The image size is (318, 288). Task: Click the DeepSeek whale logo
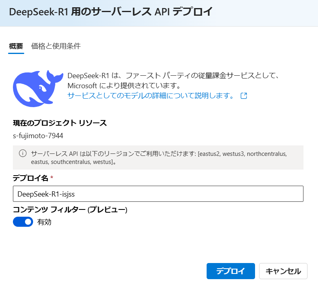pyautogui.click(x=38, y=89)
